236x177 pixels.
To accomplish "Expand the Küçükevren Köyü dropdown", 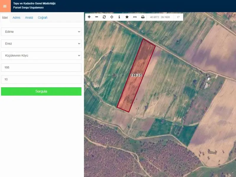I will click(x=41, y=55).
